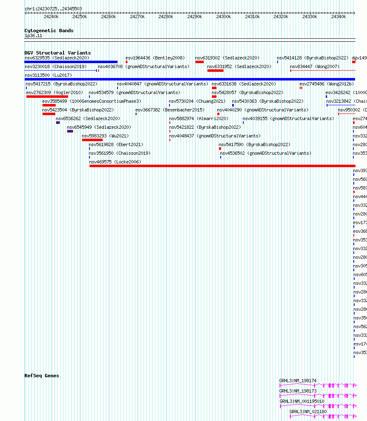This screenshot has height=421, width=367.
Task: Click nsv5421822 (ByrskaBishop2022) label
Action: click(x=205, y=127)
